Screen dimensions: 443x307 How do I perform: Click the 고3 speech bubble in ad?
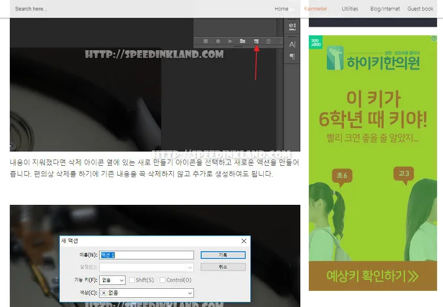click(404, 175)
